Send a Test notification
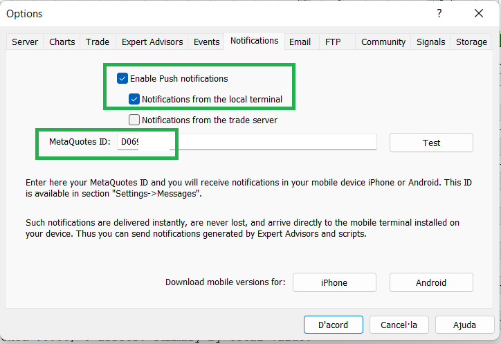The image size is (501, 344). (431, 143)
